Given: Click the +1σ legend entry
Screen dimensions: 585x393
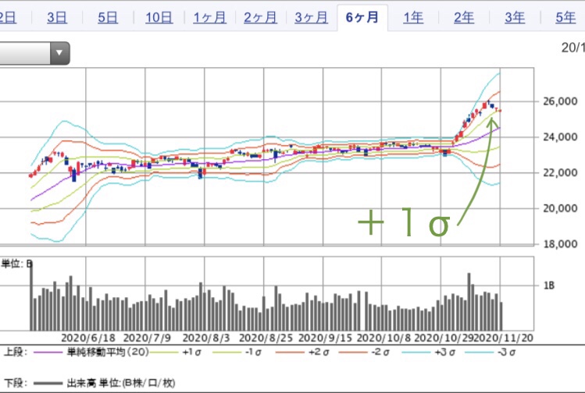Looking at the screenshot, I should click(192, 352).
